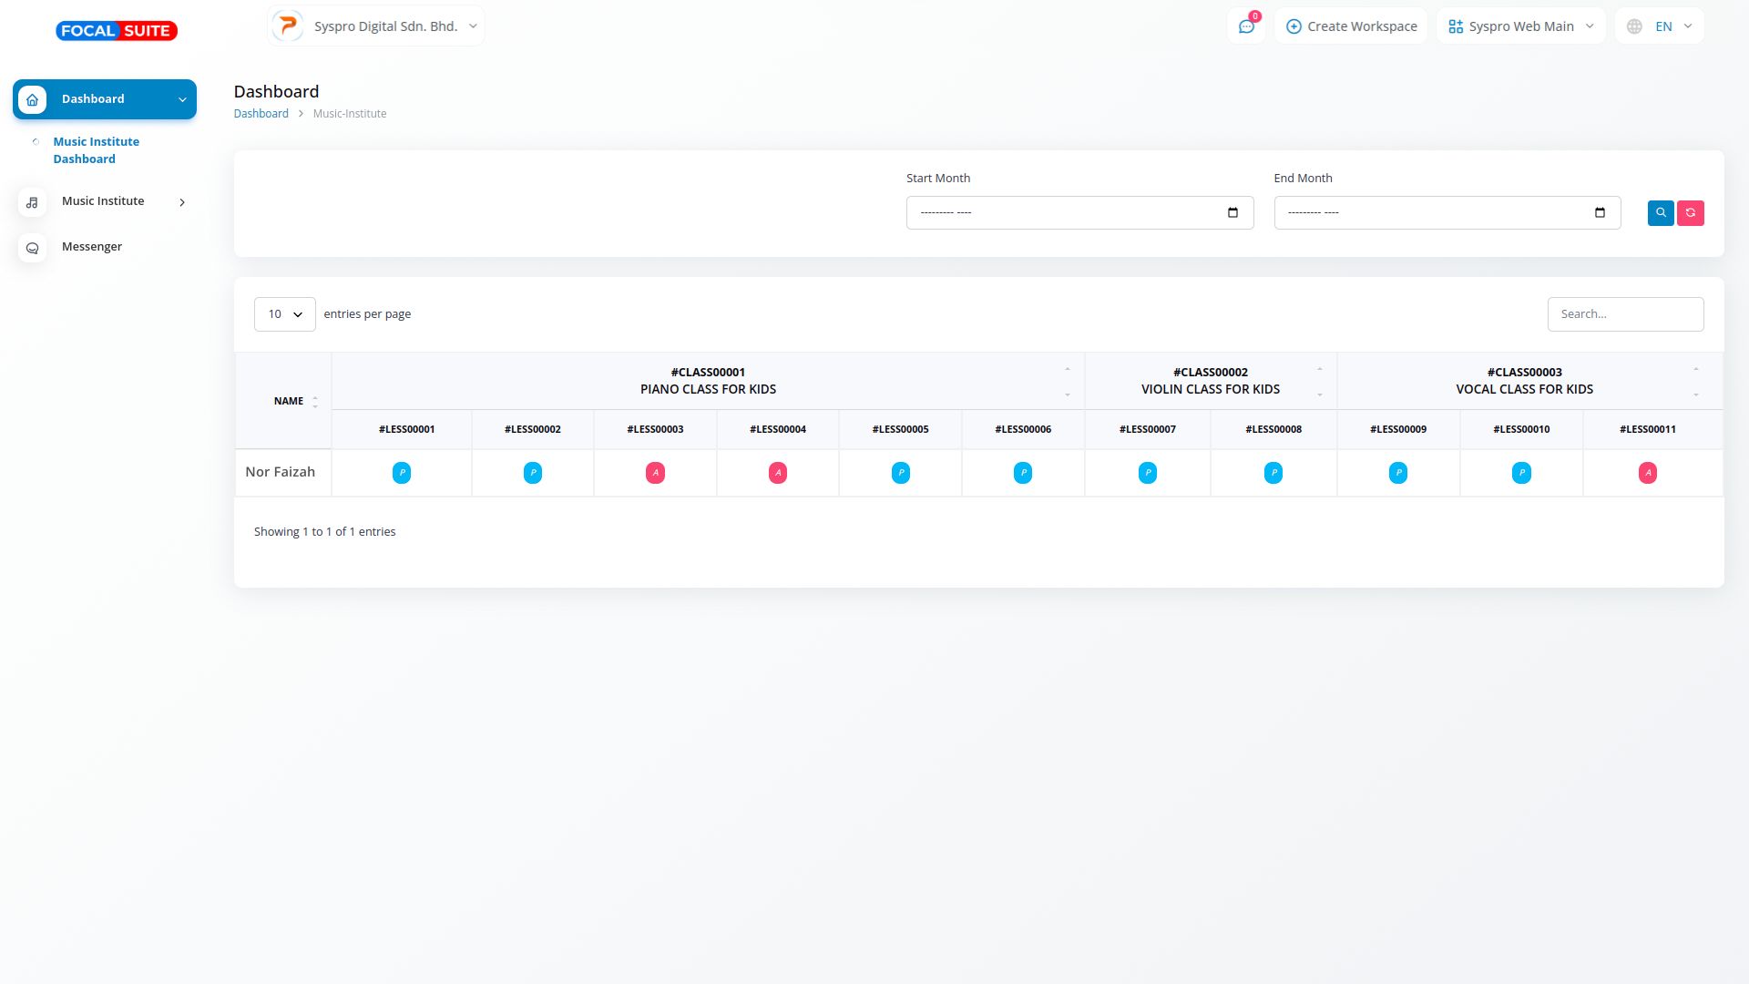The image size is (1749, 984).
Task: Expand the Music Institute sidebar menu
Action: 104,201
